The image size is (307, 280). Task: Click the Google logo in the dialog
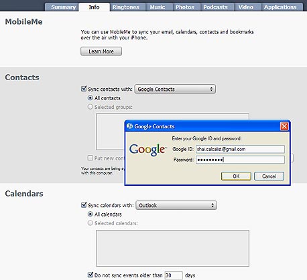(148, 150)
